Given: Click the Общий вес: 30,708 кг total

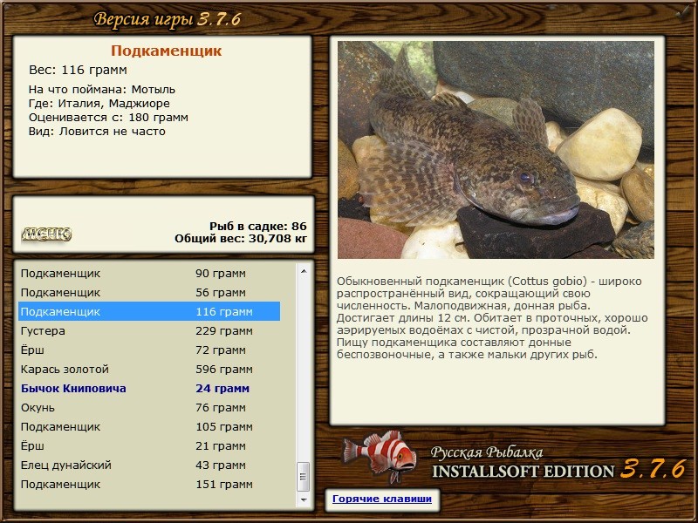Looking at the screenshot, I should pos(241,238).
